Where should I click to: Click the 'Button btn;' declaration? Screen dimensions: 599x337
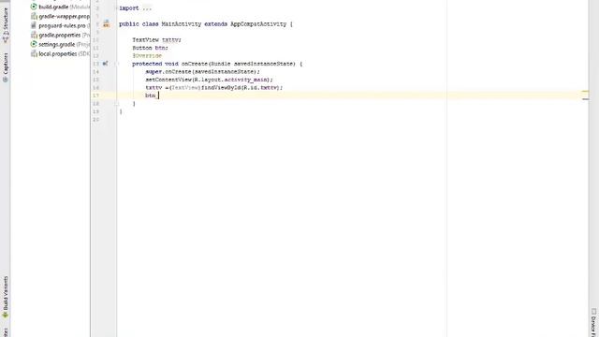pos(150,48)
